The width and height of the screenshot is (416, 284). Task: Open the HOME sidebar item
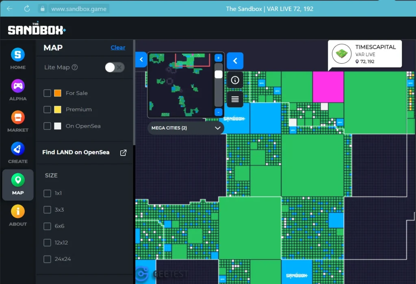tap(18, 59)
